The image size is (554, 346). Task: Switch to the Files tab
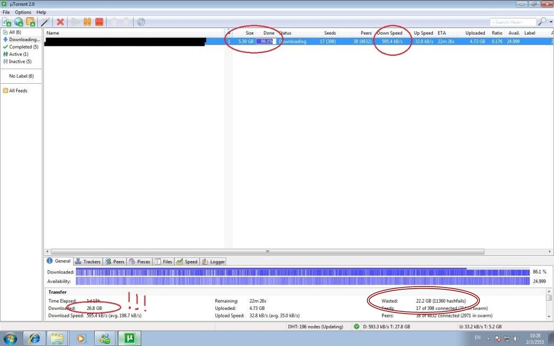(163, 262)
